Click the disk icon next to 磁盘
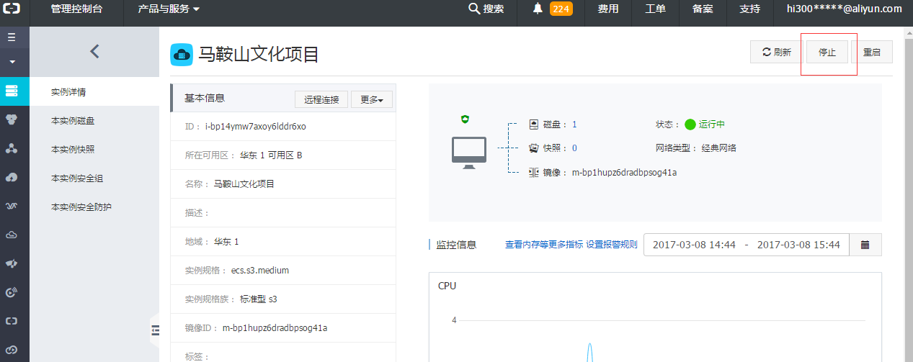This screenshot has height=362, width=913. tap(534, 125)
